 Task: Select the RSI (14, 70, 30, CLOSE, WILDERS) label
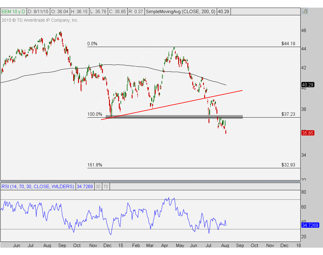tap(38, 186)
